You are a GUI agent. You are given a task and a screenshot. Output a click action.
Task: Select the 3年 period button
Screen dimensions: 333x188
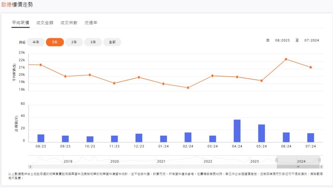click(x=93, y=42)
